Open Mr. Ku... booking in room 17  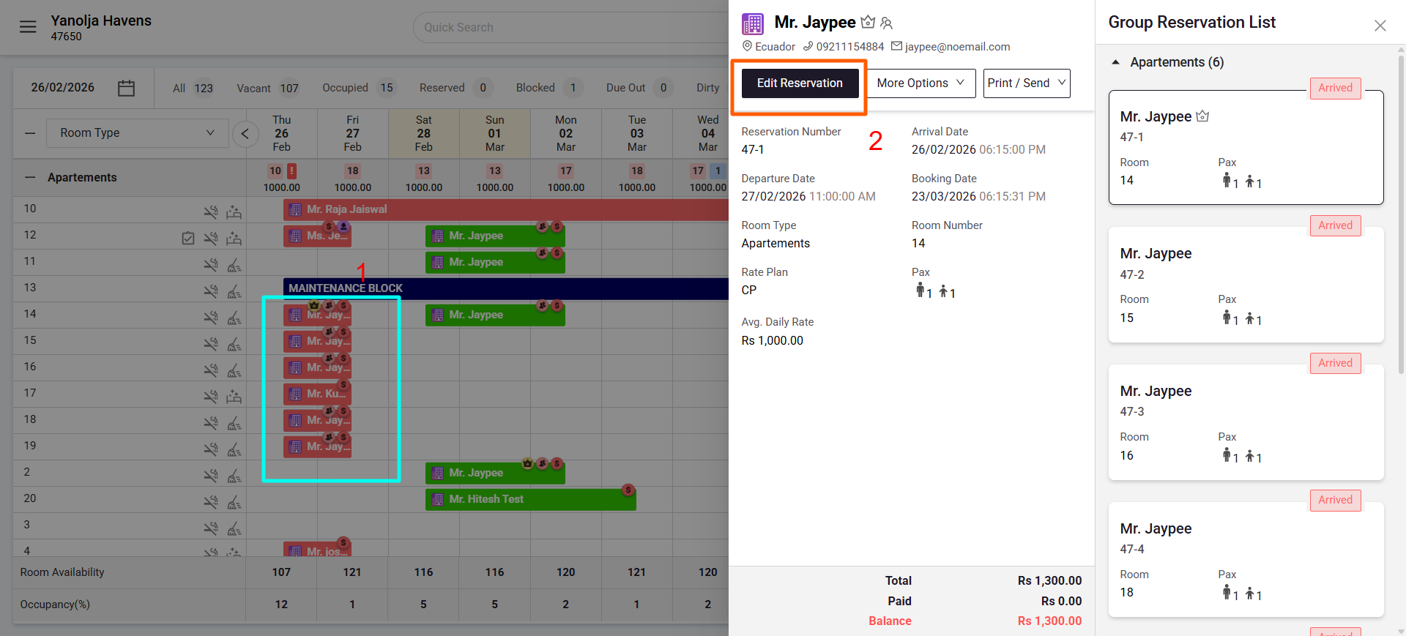click(x=317, y=394)
